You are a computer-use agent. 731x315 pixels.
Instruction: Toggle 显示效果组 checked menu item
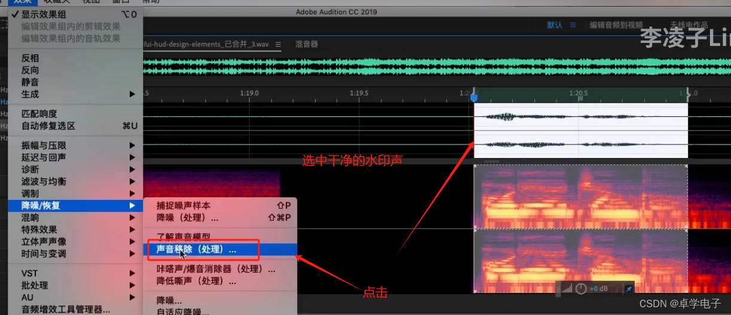tap(74, 14)
